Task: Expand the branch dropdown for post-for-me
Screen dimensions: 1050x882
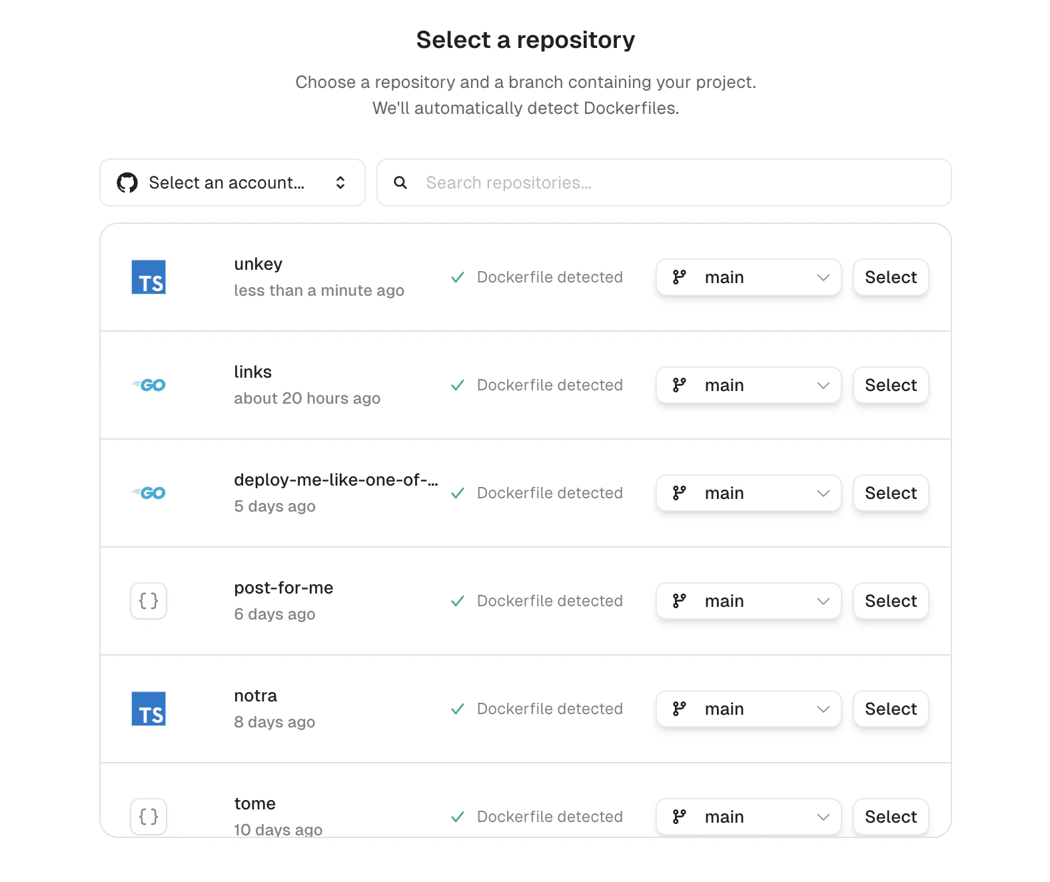Action: 749,601
